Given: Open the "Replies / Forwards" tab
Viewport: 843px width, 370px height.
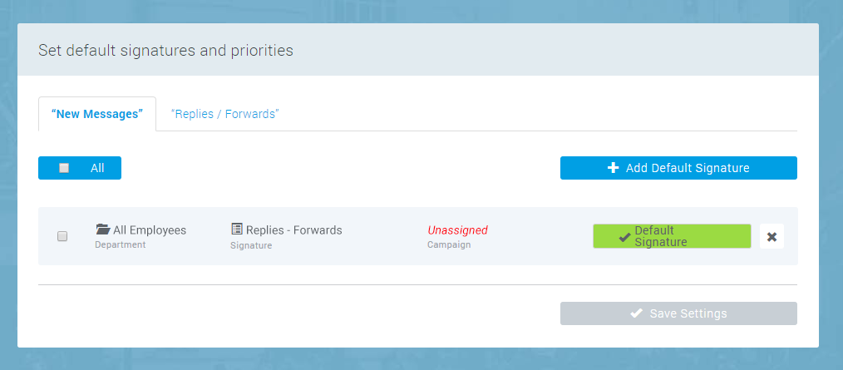Looking at the screenshot, I should [224, 114].
